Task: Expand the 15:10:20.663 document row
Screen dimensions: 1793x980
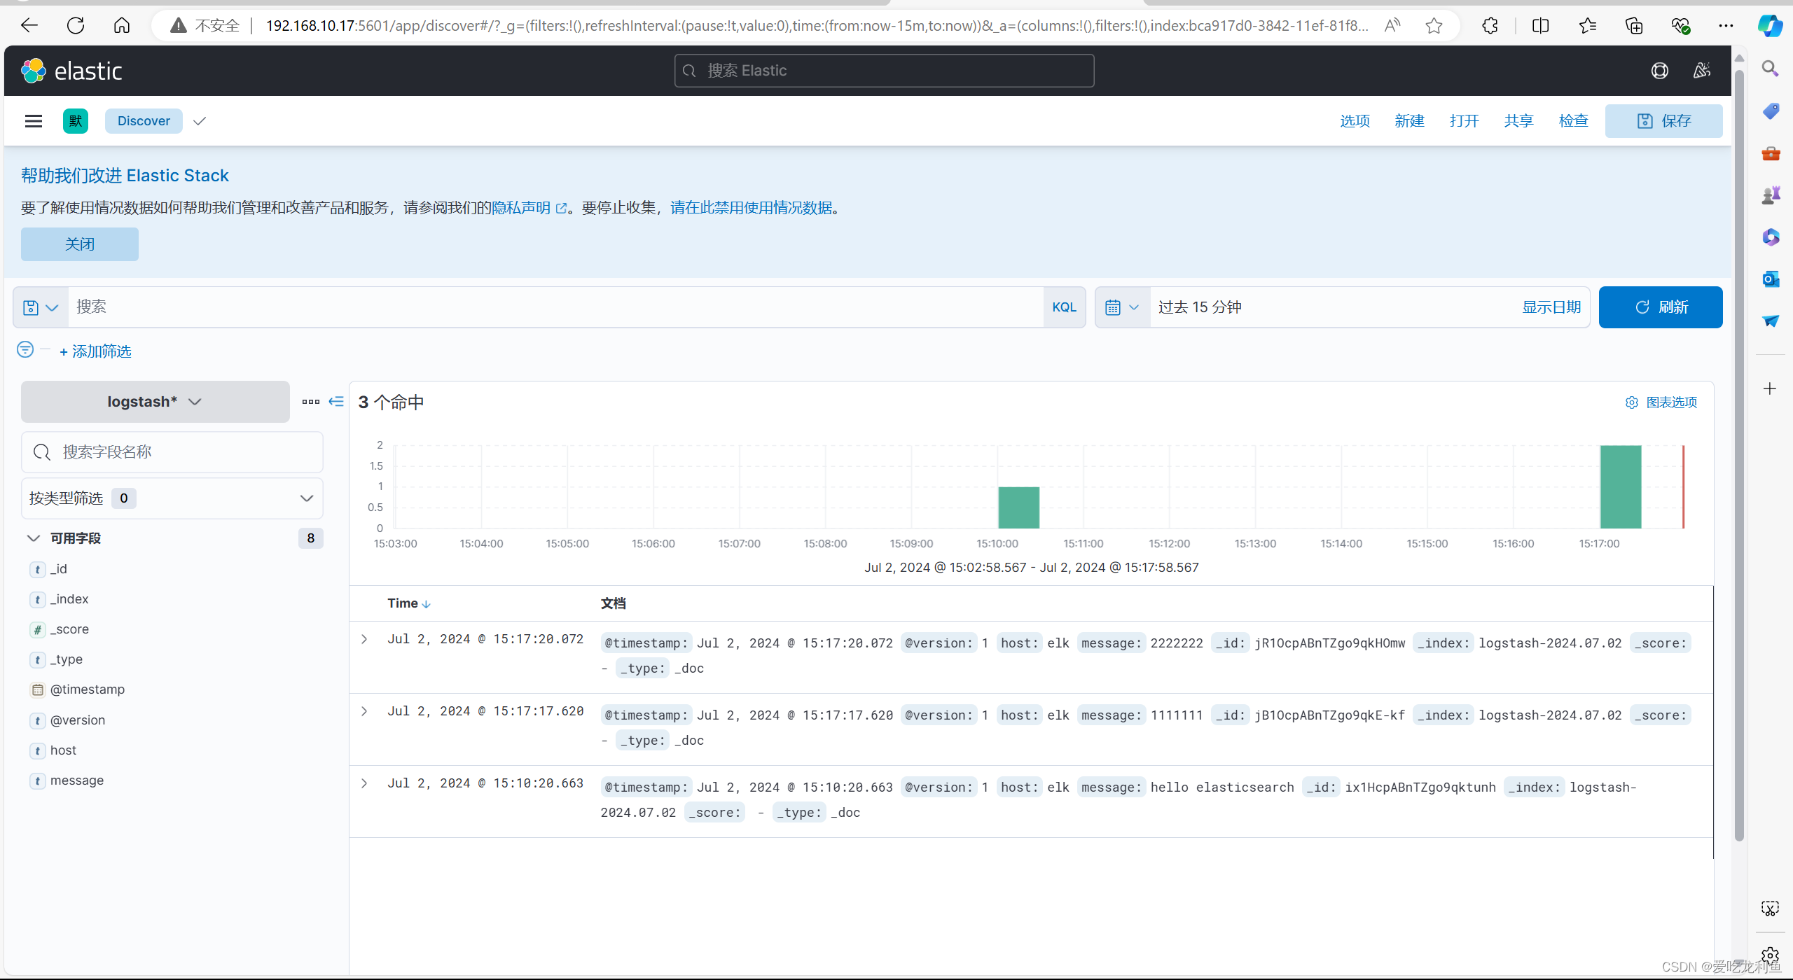Action: pyautogui.click(x=364, y=783)
